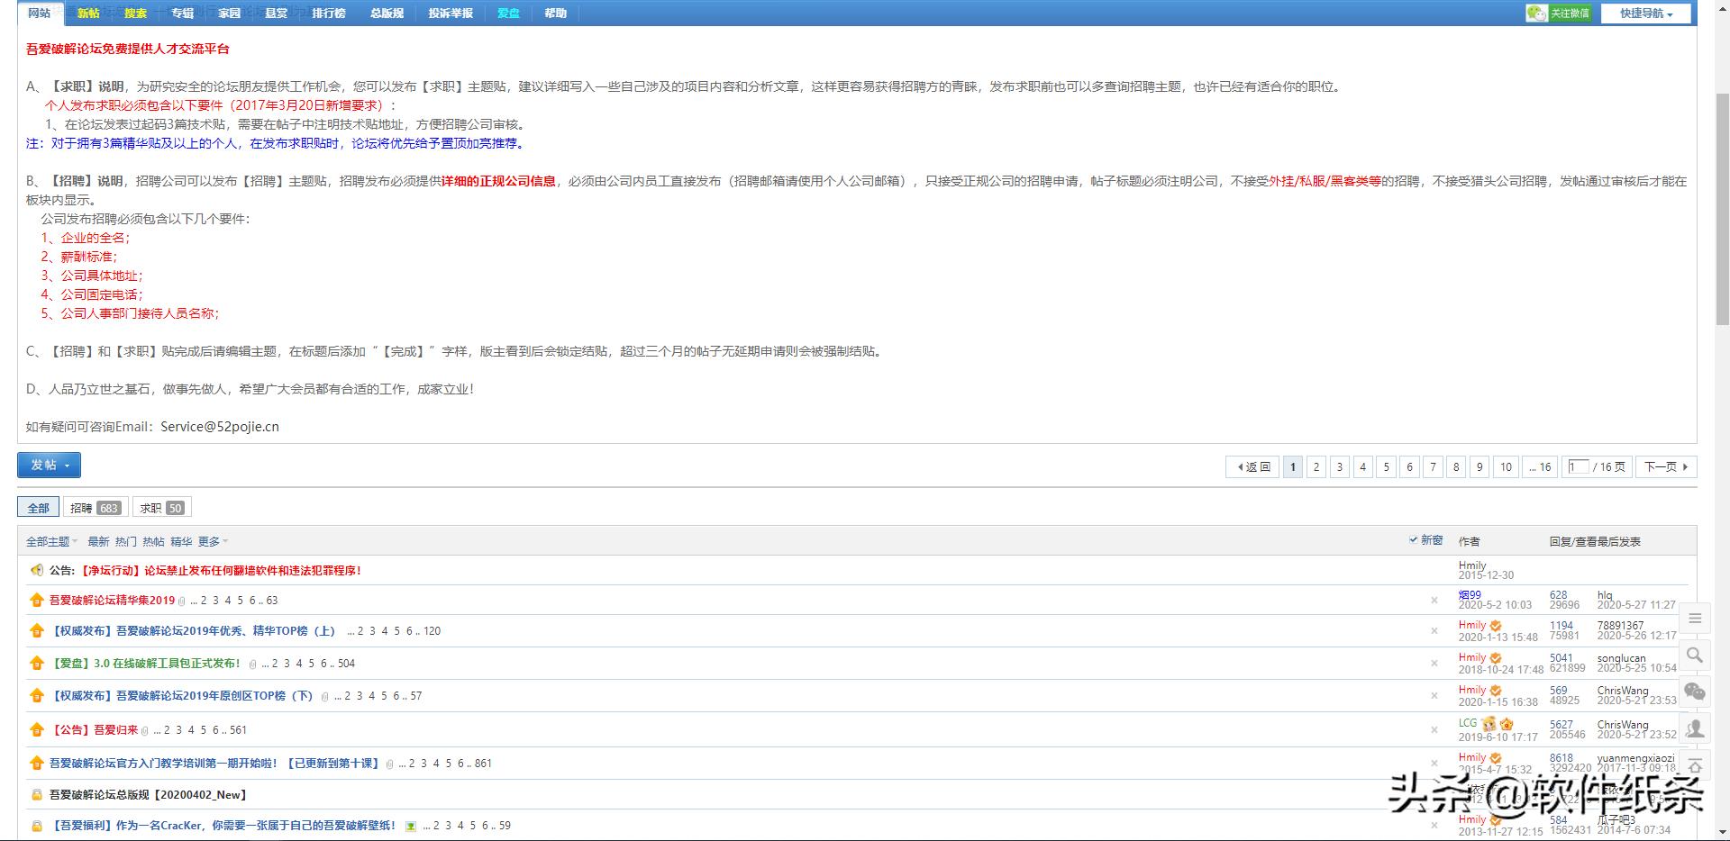
Task: Click attachment icon after 吾爱破解论坛精华集2019
Action: tap(182, 601)
